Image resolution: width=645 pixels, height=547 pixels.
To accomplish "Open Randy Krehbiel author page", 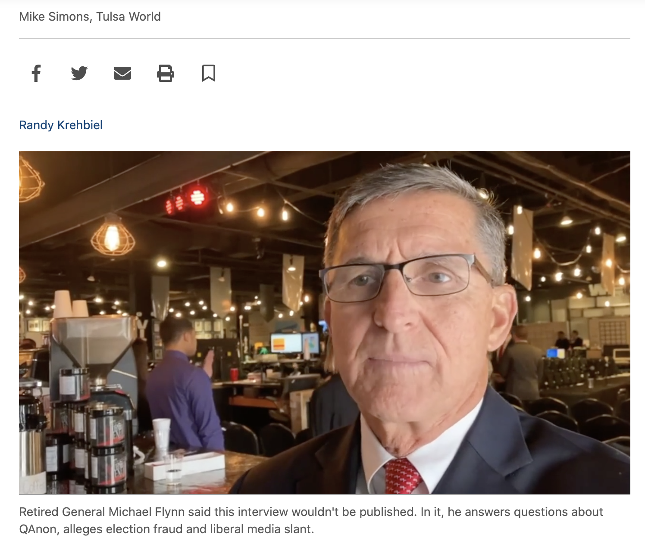I will coord(61,125).
